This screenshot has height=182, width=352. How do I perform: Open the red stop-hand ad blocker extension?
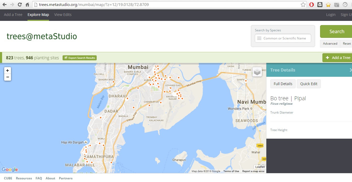point(311,5)
